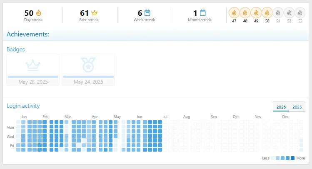Click the flame icon next to Day streak
The height and width of the screenshot is (169, 312).
pos(39,13)
